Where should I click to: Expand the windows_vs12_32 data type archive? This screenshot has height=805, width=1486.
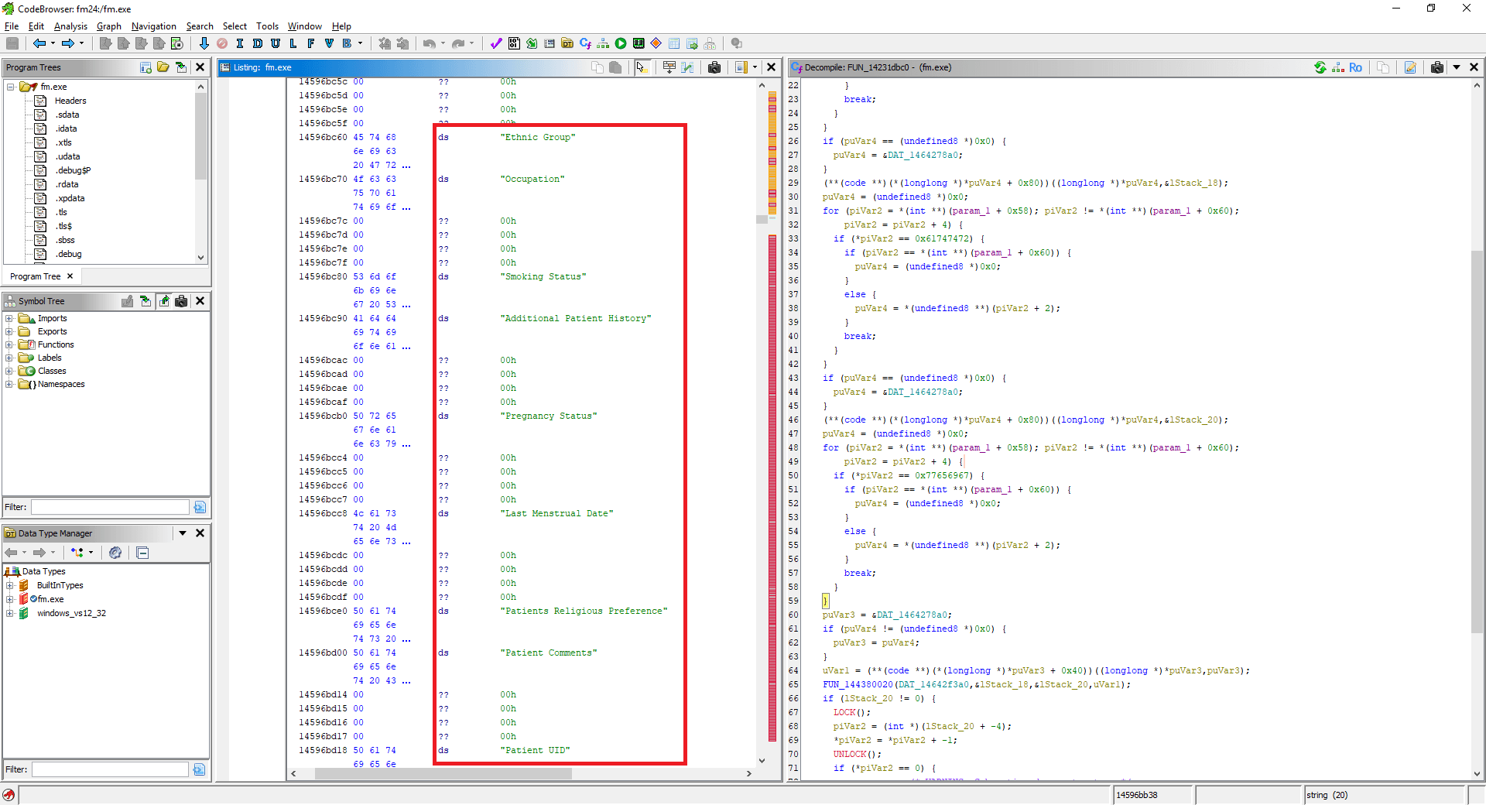click(9, 613)
